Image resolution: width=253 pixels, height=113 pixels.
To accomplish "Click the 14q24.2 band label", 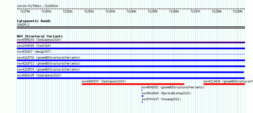I will point(23,25).
